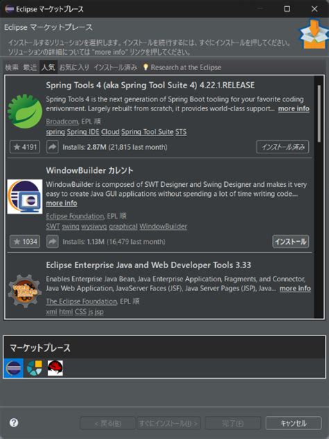Click the マーケットプレース section header

tap(40, 348)
